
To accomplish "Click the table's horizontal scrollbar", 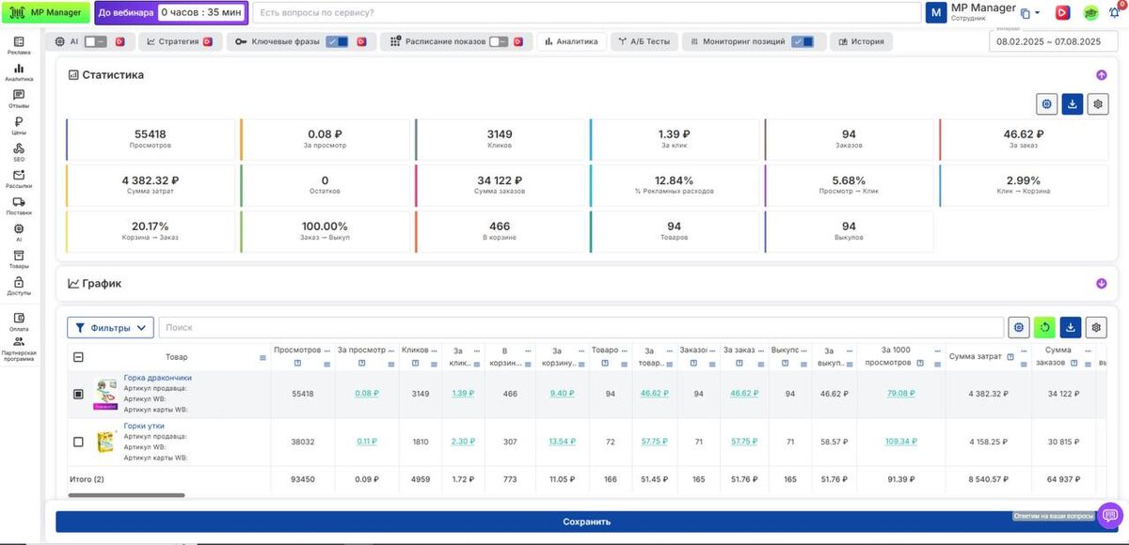I will 126,495.
